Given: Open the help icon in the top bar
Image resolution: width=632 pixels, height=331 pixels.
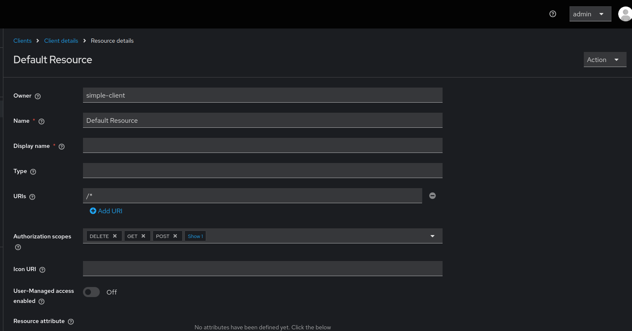Looking at the screenshot, I should [552, 13].
